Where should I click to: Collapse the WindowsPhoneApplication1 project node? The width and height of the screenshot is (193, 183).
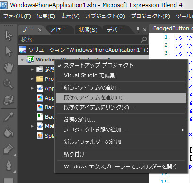click(x=22, y=60)
